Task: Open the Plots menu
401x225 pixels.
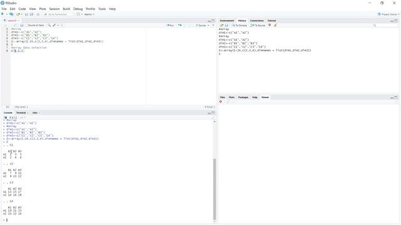Action: (43, 9)
